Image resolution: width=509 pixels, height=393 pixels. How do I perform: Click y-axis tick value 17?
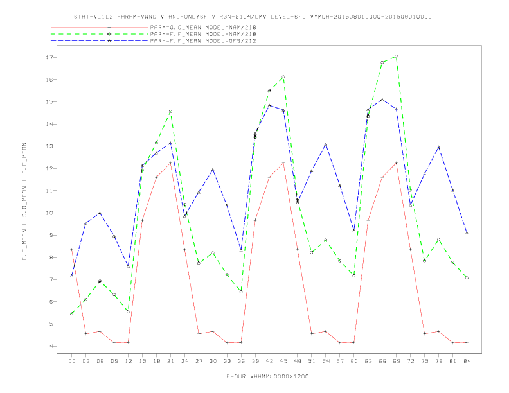(x=49, y=57)
